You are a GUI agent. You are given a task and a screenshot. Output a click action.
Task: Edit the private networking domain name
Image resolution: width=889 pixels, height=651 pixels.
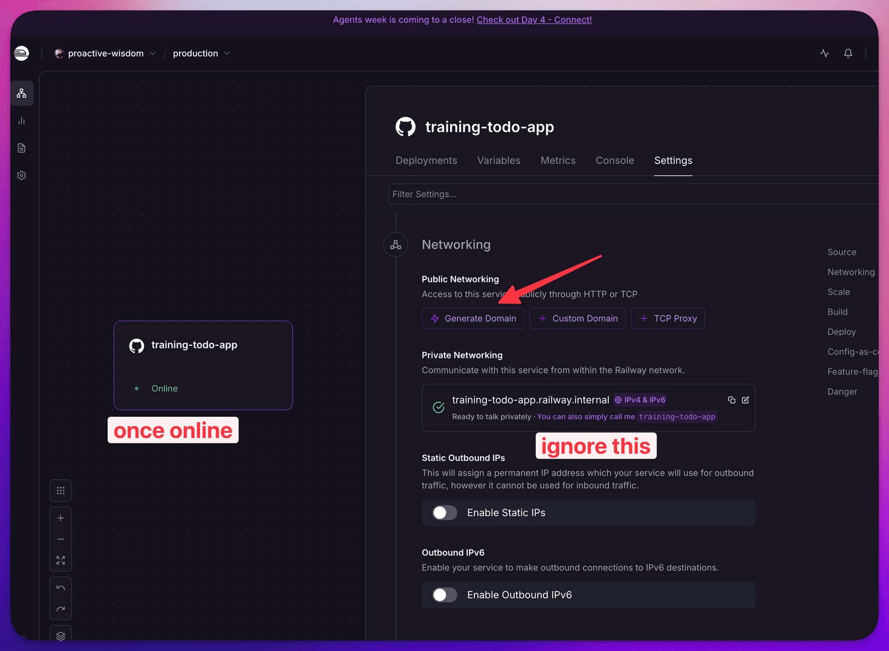pyautogui.click(x=746, y=400)
